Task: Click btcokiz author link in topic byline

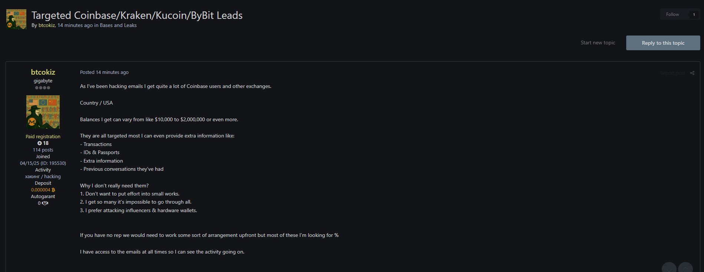Action: tap(47, 25)
